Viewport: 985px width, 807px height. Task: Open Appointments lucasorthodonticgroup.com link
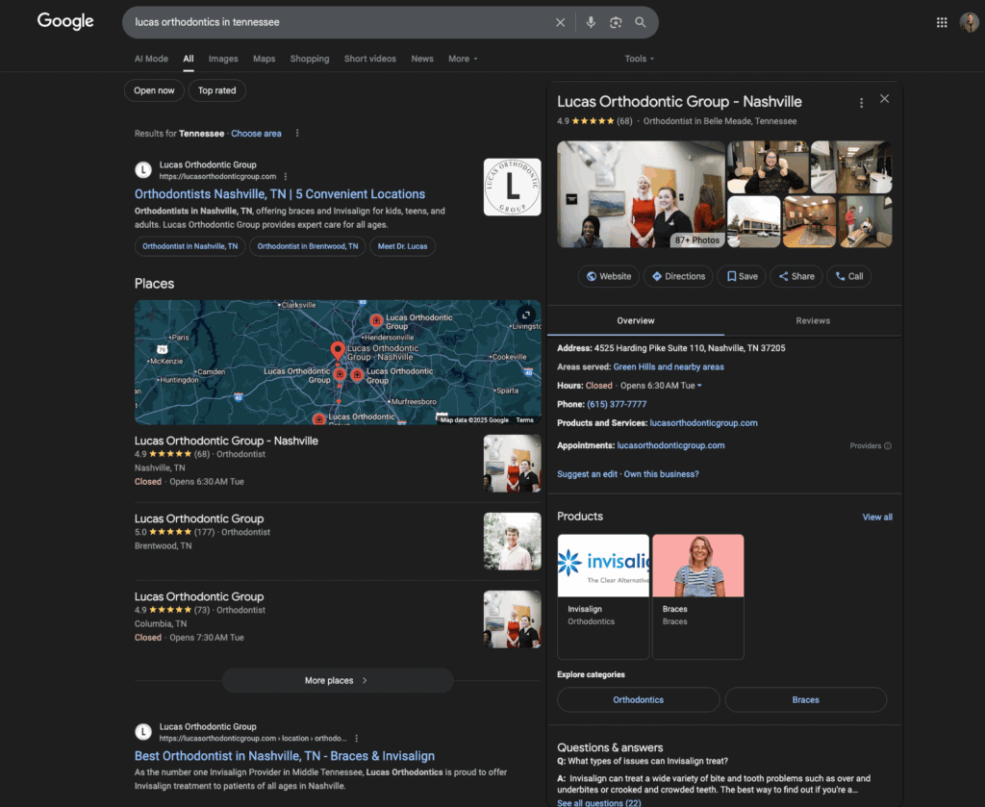coord(670,445)
